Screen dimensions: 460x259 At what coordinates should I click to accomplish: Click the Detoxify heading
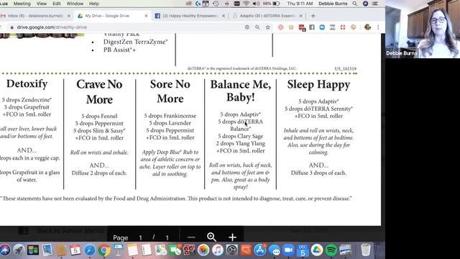coord(27,83)
